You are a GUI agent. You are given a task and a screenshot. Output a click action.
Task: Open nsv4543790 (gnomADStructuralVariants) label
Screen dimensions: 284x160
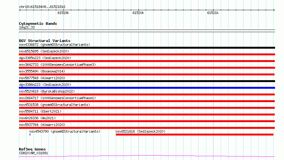coord(65,131)
